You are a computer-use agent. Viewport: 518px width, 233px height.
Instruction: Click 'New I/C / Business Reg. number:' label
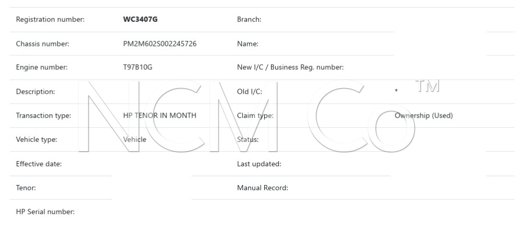click(x=290, y=68)
